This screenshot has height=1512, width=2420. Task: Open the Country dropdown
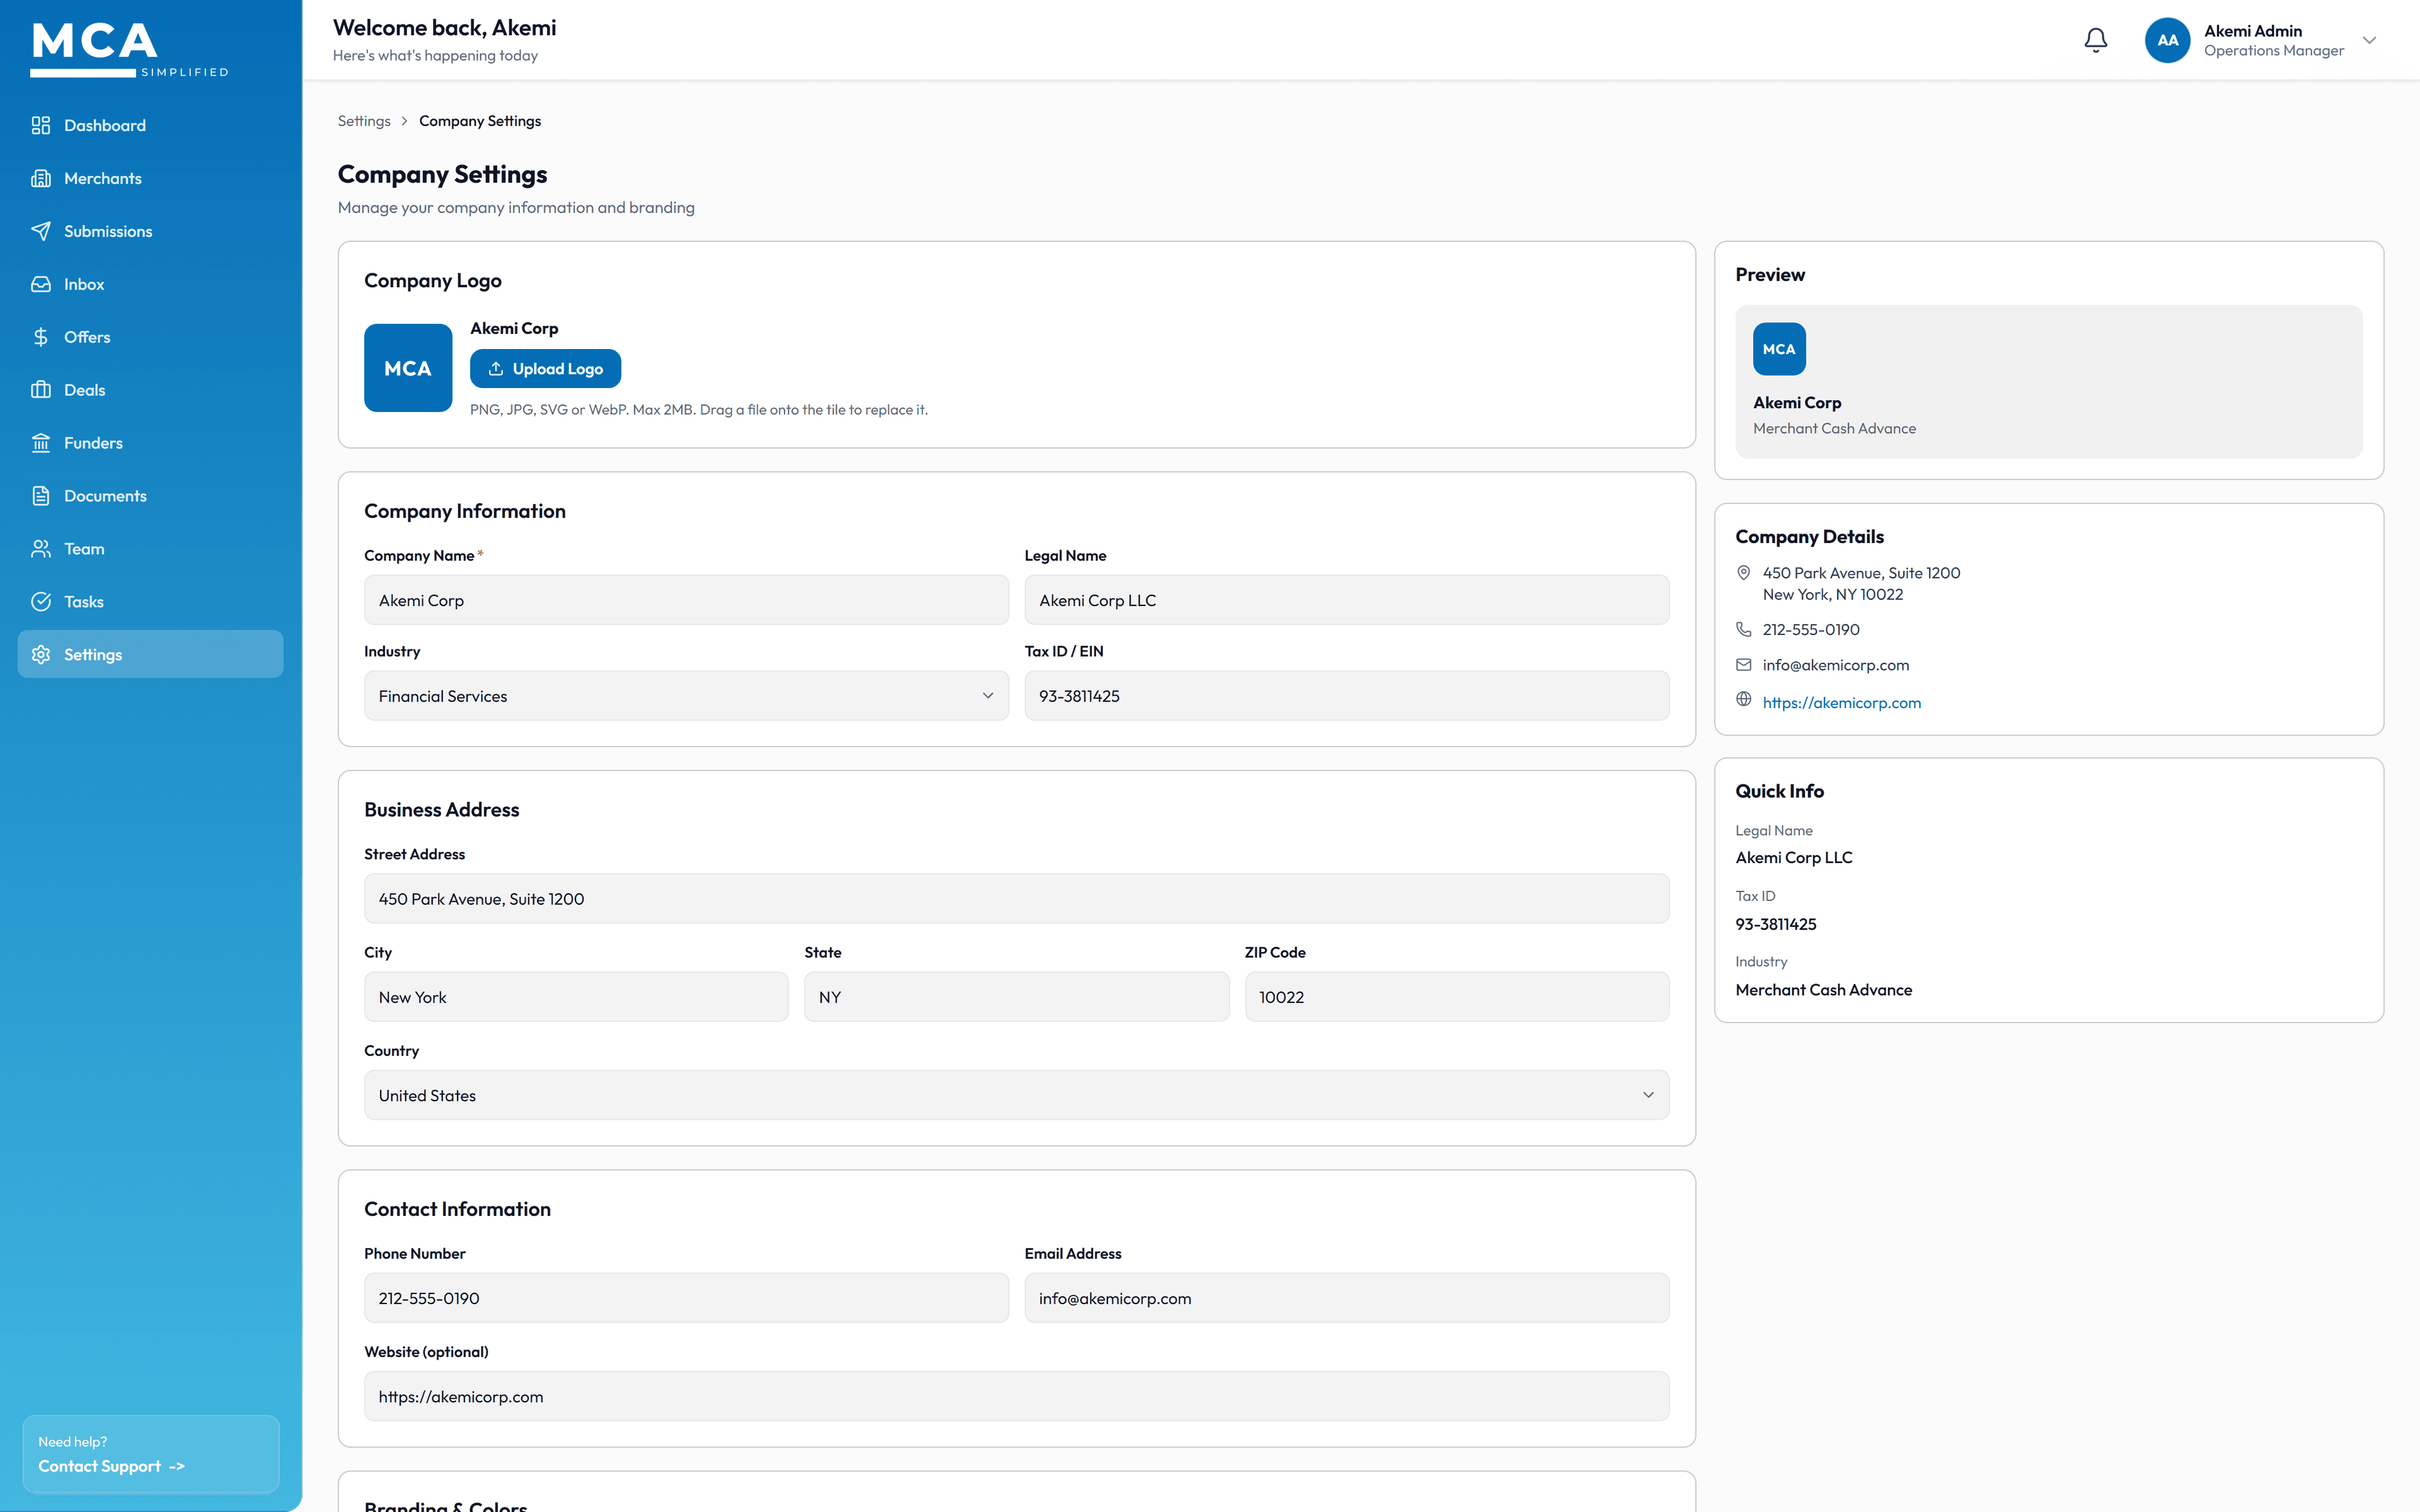pyautogui.click(x=1016, y=1095)
